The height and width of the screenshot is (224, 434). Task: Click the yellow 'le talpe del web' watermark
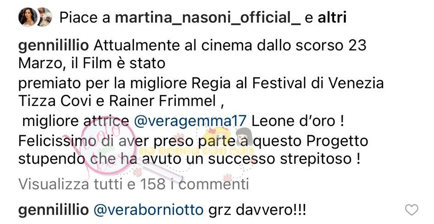tap(197, 151)
